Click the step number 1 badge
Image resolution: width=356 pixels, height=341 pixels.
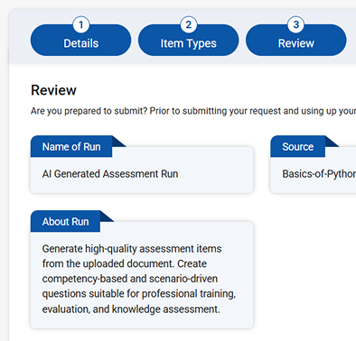click(x=80, y=24)
